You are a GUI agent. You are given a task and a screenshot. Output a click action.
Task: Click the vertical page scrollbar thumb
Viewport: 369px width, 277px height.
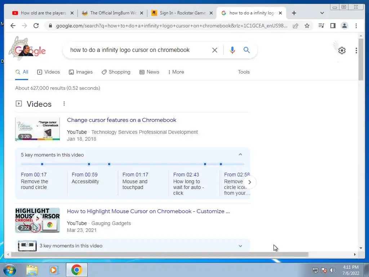point(361,60)
